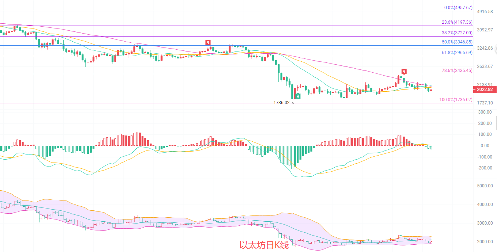The width and height of the screenshot is (497, 252).
Task: Click the gray scrollbar handle at right edge
Action: [496, 123]
